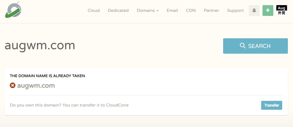
Task: Open the Dedicated servers page
Action: coord(118,11)
